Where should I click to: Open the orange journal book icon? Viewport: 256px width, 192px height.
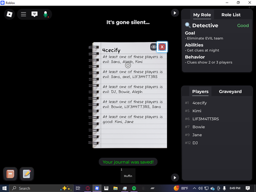[10, 174]
